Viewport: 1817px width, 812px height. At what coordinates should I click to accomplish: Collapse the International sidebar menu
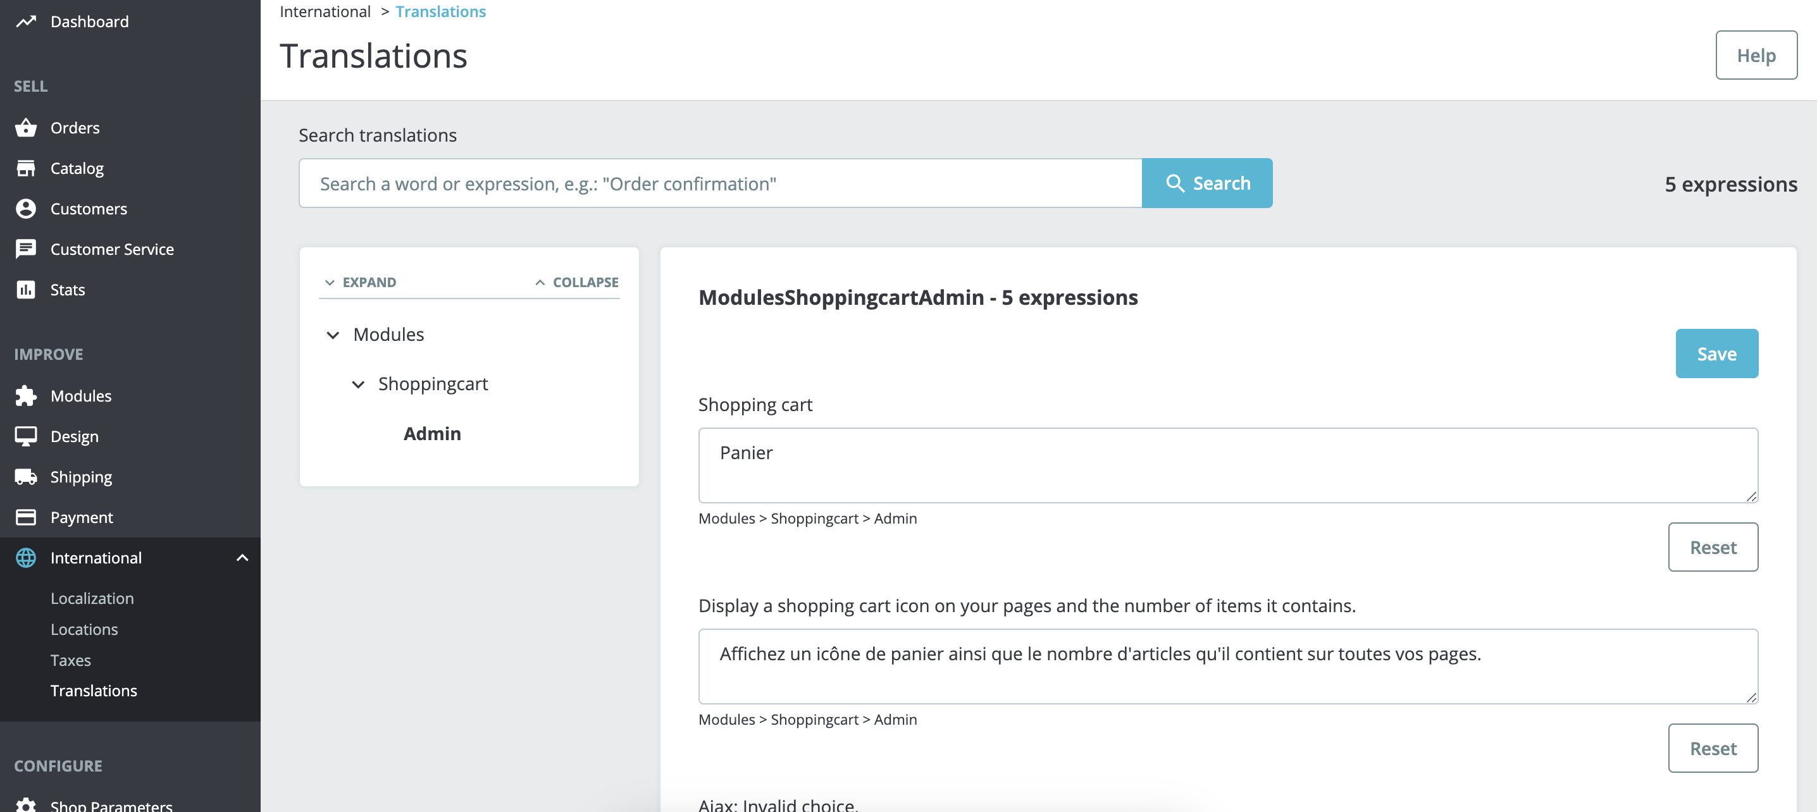(x=243, y=558)
